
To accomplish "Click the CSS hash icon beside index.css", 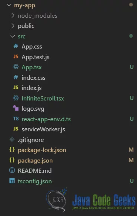I will pos(16,77).
